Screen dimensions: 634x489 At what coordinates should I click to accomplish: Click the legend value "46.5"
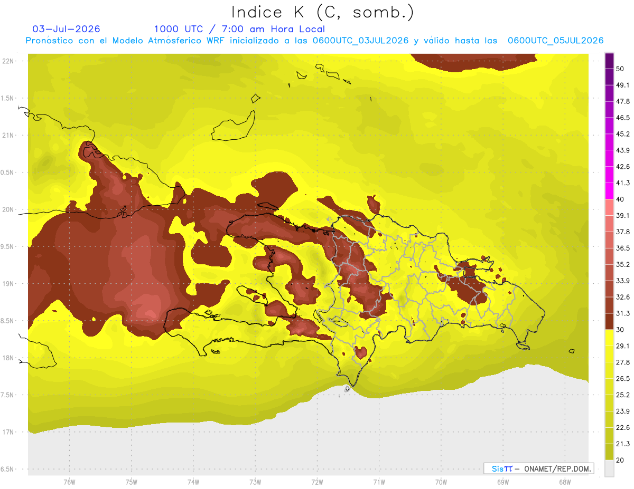(623, 118)
